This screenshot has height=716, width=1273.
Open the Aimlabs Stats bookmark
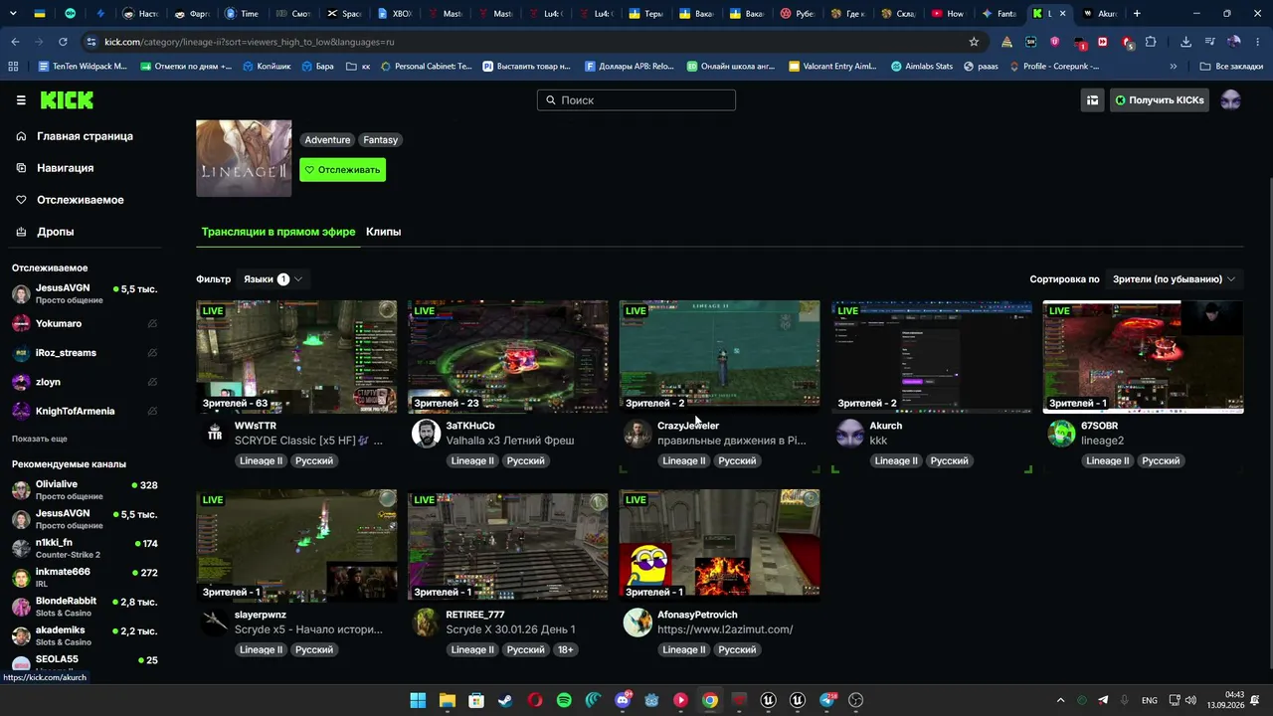click(922, 67)
